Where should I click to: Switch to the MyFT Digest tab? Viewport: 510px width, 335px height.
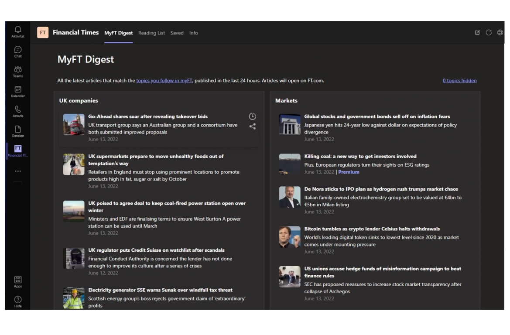[118, 33]
